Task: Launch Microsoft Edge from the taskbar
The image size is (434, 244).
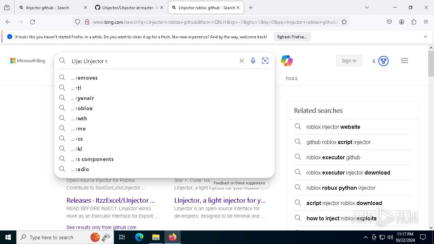Action: [139, 237]
